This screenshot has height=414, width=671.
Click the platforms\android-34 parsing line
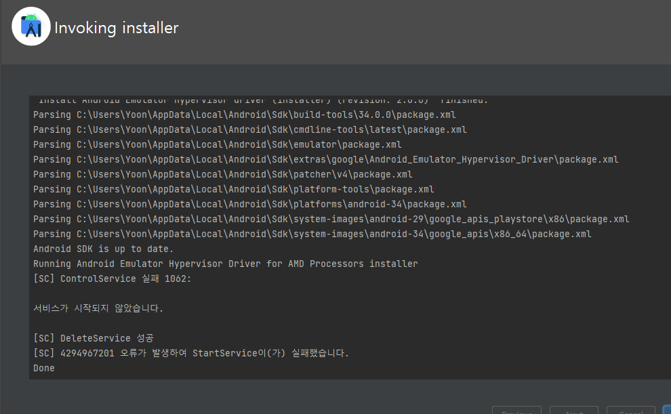pos(250,205)
